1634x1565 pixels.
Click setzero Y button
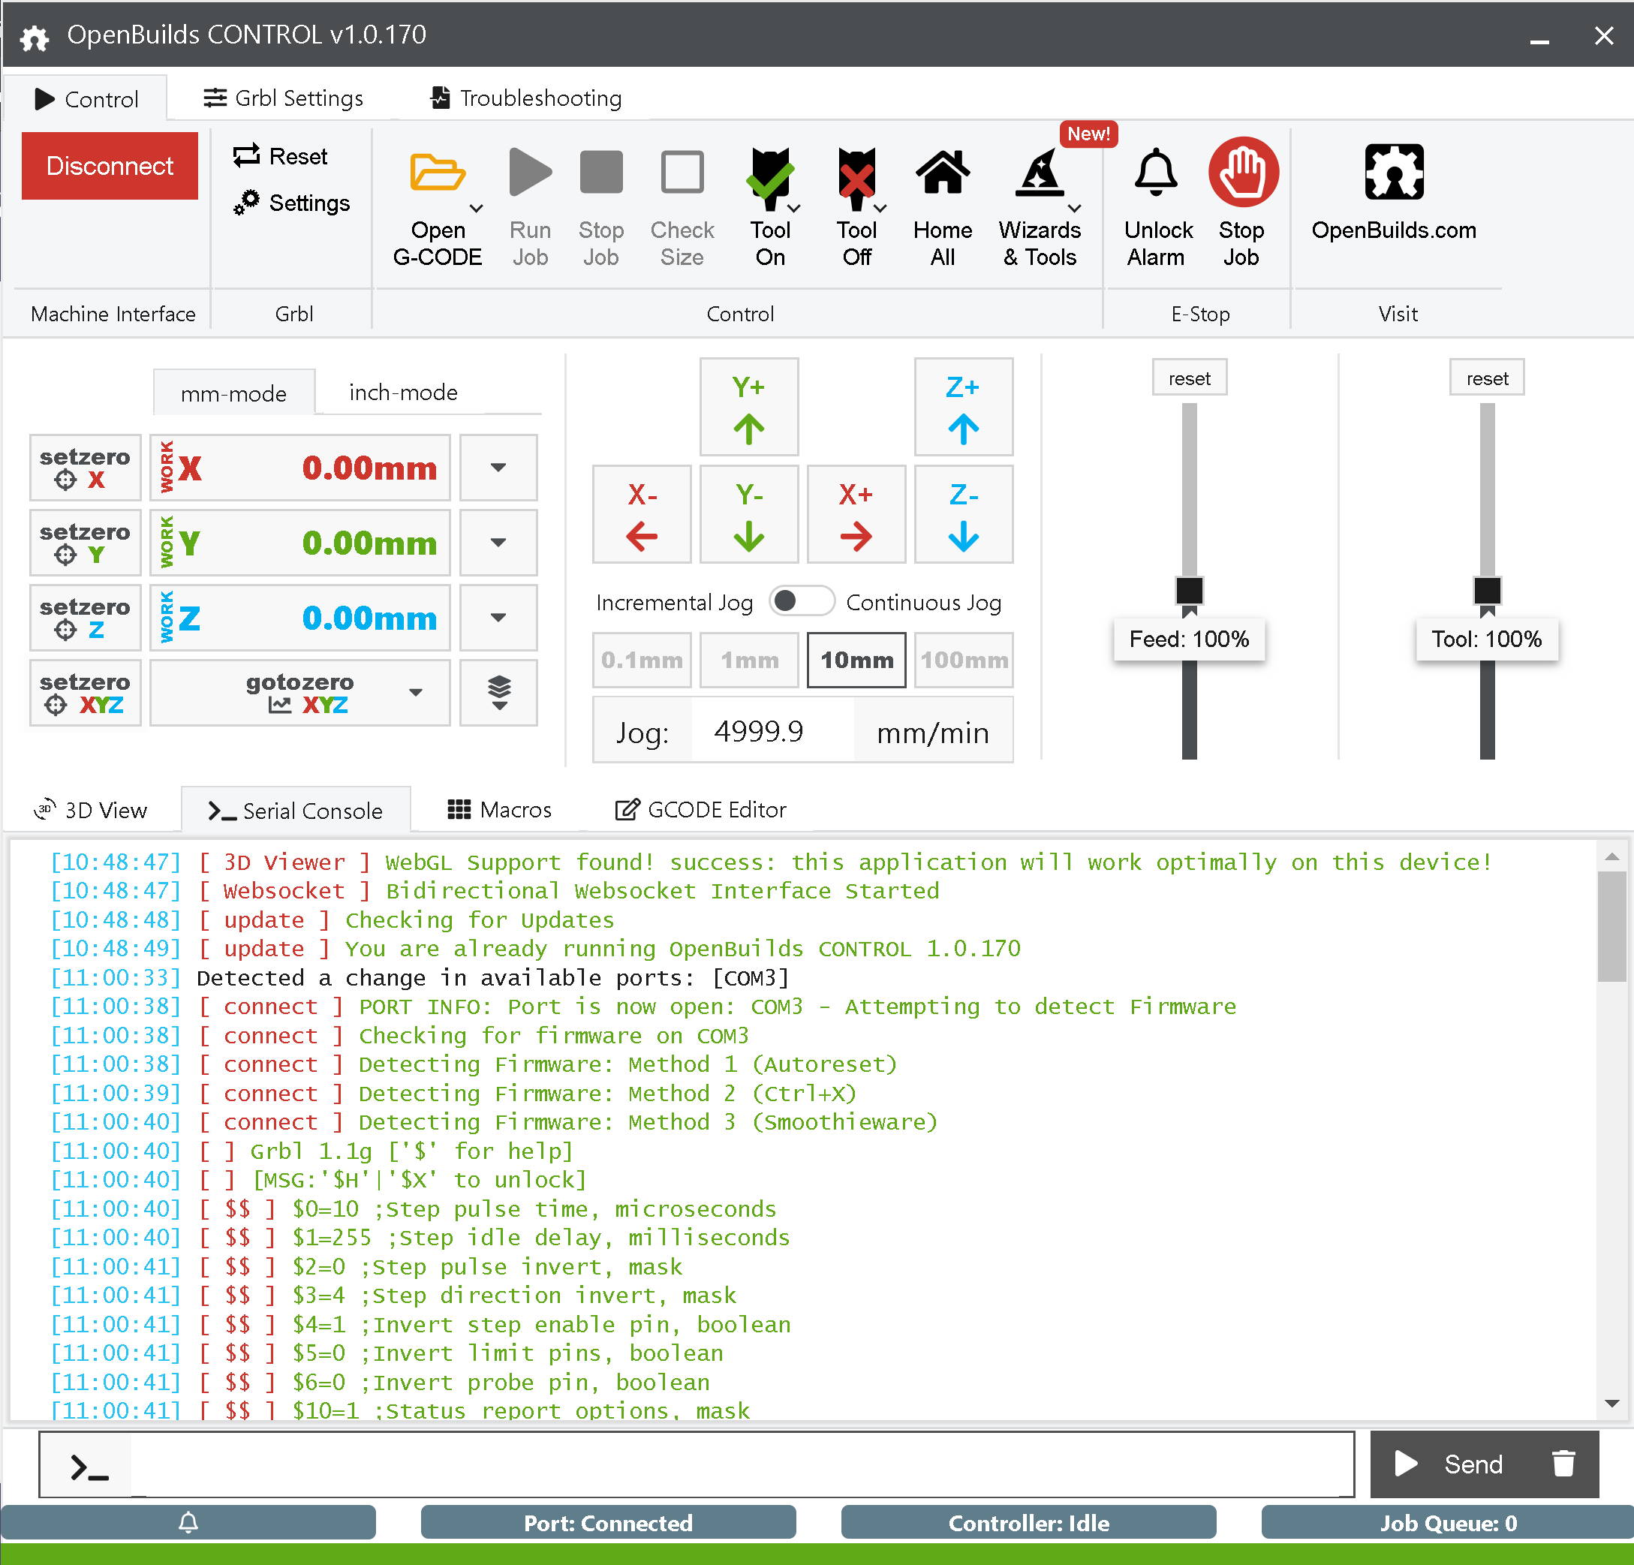point(85,542)
